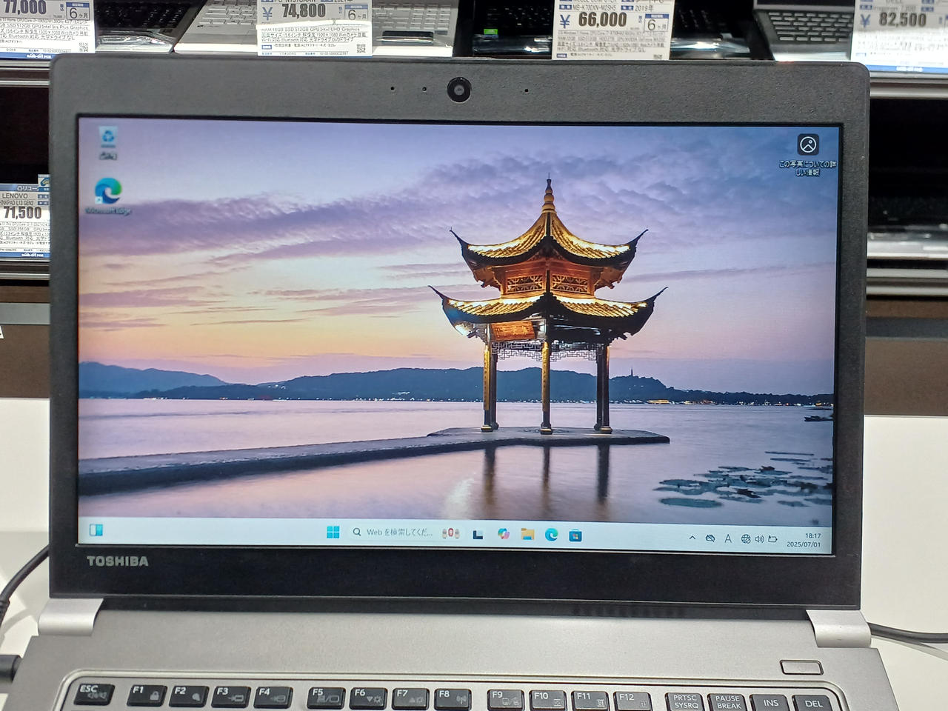The width and height of the screenshot is (948, 711).
Task: Open Task View from the taskbar
Action: (478, 534)
